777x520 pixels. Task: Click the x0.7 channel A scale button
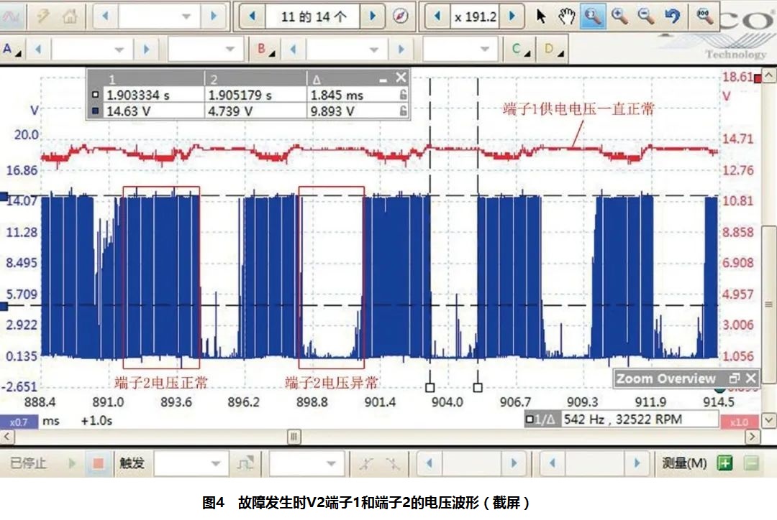(19, 422)
